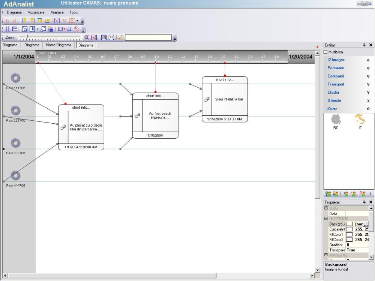375x281 pixels.
Task: Open the Vizualizare menu
Action: tap(36, 12)
